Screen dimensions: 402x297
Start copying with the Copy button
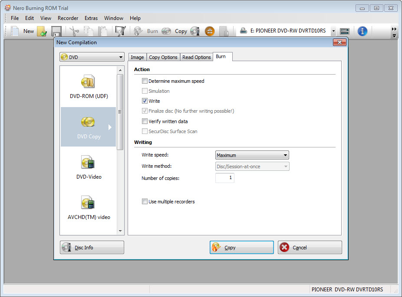click(x=242, y=247)
